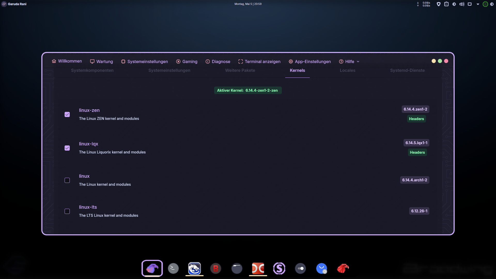Click the network speed monitor in the panel
This screenshot has height=279, width=496.
[424, 4]
